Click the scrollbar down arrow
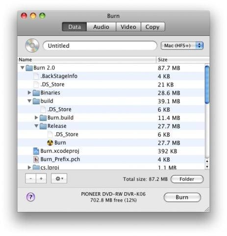Viewport: 227px width, 236px height. [207, 167]
